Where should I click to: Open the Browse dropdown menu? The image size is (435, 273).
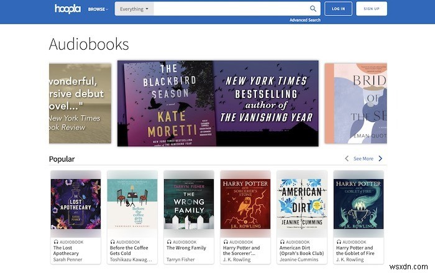tap(98, 9)
